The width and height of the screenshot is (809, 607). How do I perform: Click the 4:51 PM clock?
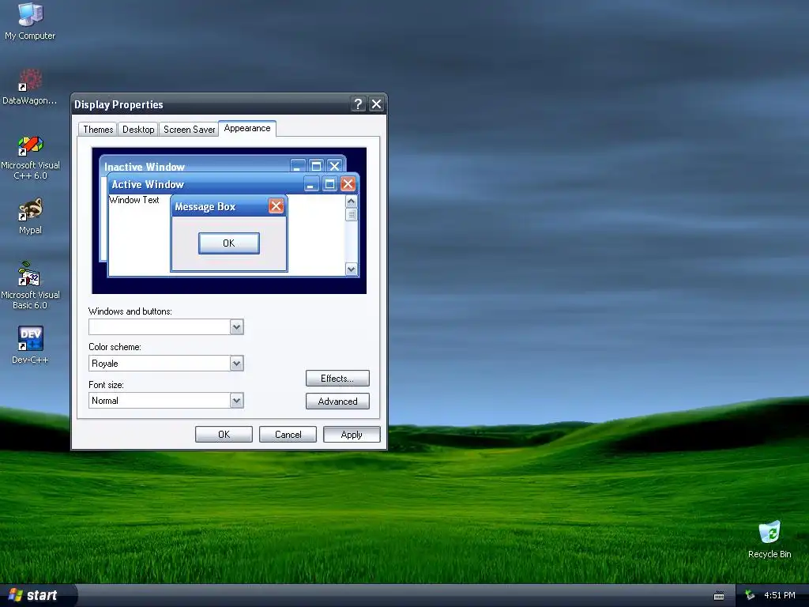click(779, 595)
